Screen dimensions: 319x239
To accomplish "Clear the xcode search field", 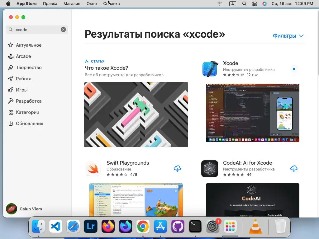I will [63, 30].
